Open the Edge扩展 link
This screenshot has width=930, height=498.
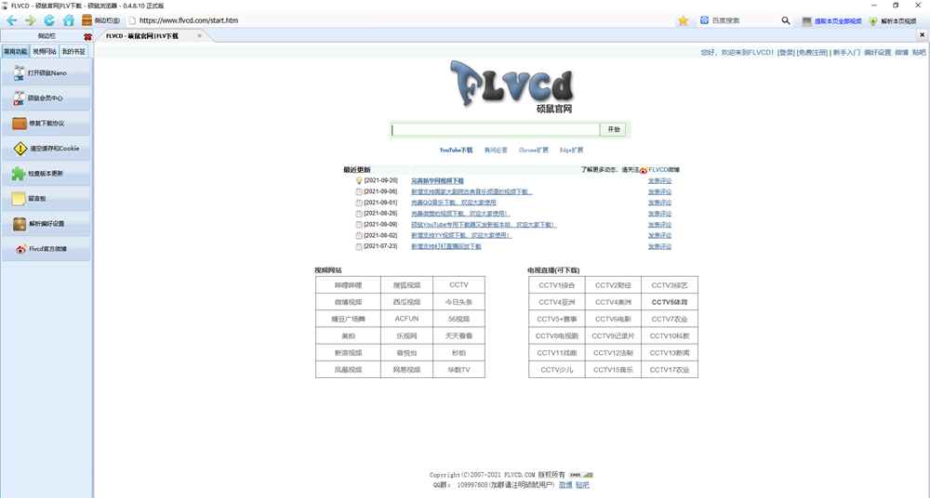pyautogui.click(x=571, y=151)
